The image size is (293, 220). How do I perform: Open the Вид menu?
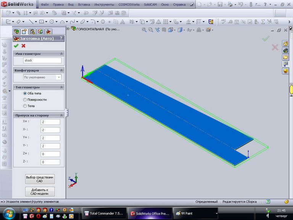(x=71, y=5)
